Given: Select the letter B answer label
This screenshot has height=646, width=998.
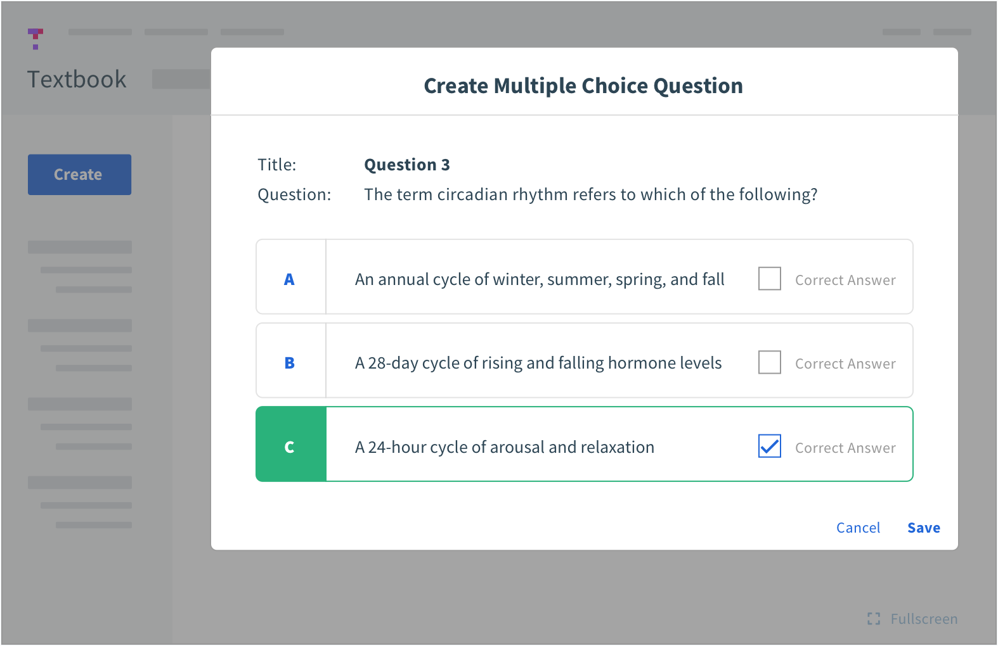Looking at the screenshot, I should 290,363.
